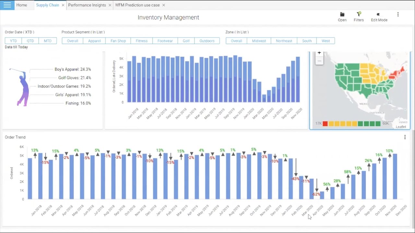This screenshot has width=415, height=233.
Task: Select QTD order date filter
Action: coord(30,41)
